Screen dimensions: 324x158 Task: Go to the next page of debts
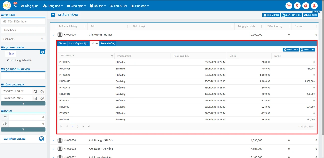coord(83,126)
